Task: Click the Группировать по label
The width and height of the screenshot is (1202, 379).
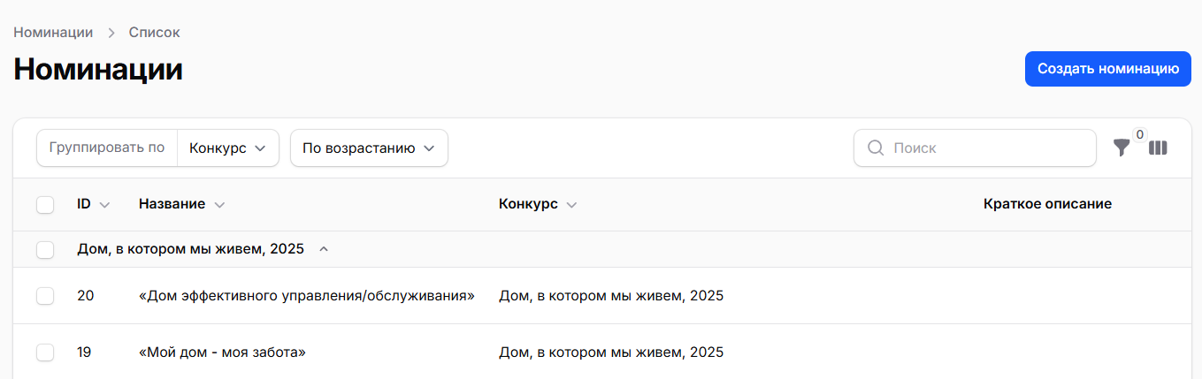Action: [x=107, y=148]
